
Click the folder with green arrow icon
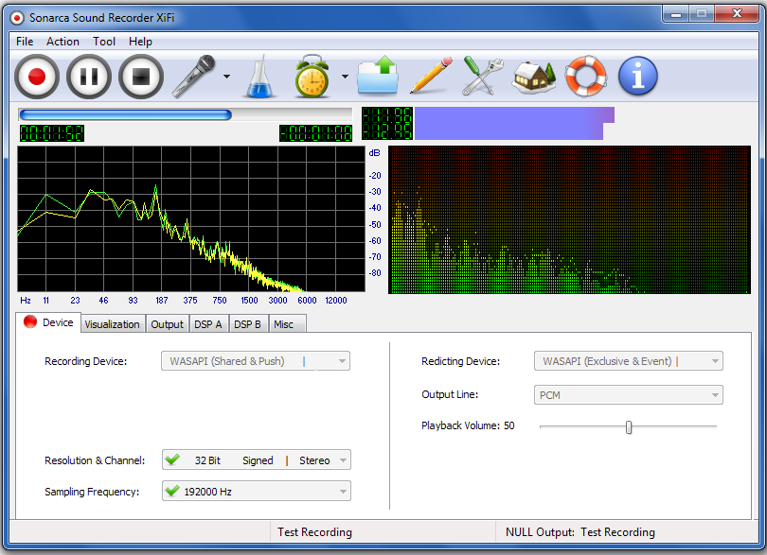(x=378, y=76)
